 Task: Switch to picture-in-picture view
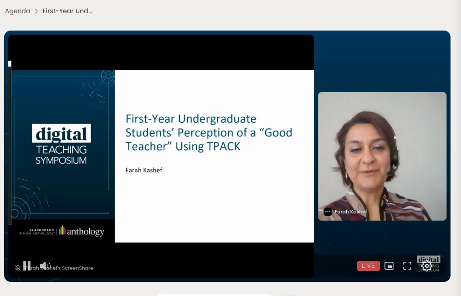tap(389, 266)
